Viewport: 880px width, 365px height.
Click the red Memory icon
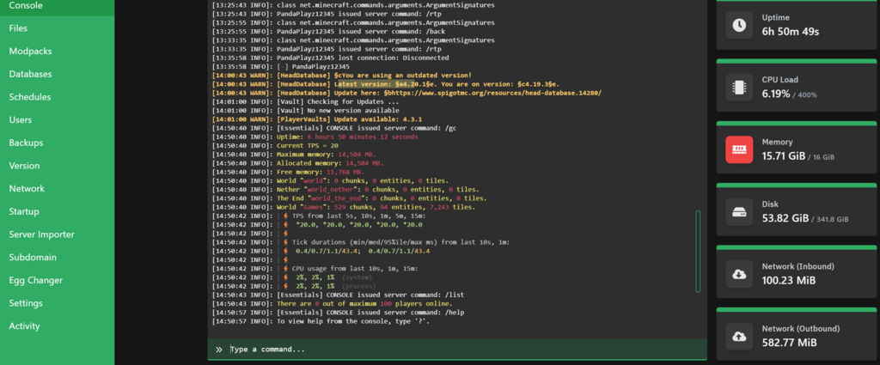[x=739, y=149]
